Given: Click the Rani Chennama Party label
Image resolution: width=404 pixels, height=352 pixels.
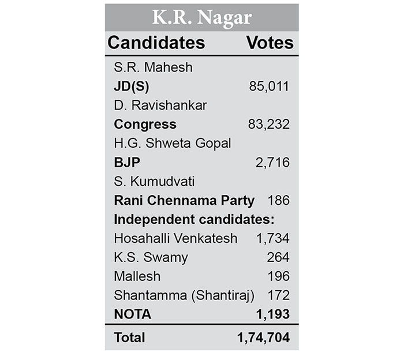Looking at the screenshot, I should coord(184,201).
